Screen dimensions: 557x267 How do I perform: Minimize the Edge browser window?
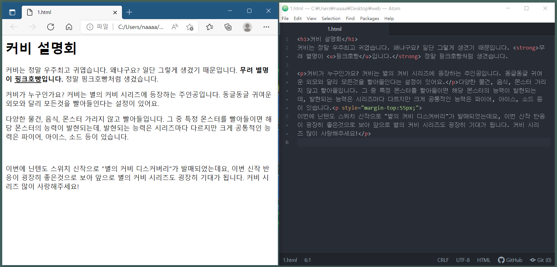pyautogui.click(x=230, y=11)
